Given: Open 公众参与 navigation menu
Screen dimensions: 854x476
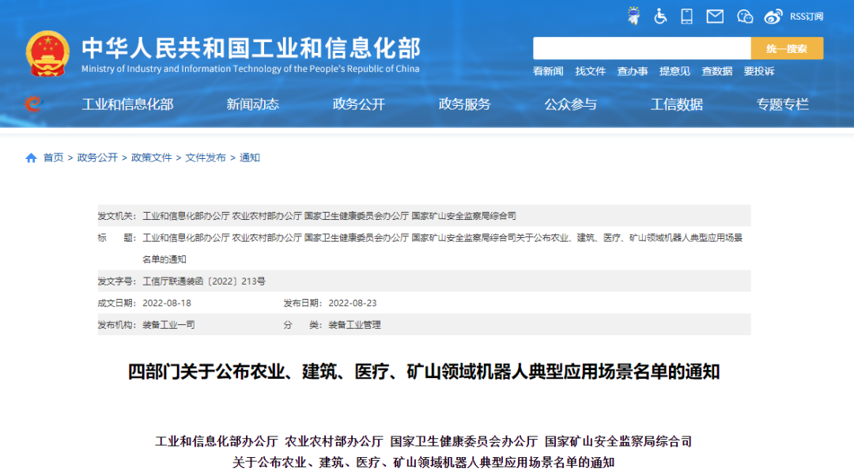Looking at the screenshot, I should coord(571,104).
